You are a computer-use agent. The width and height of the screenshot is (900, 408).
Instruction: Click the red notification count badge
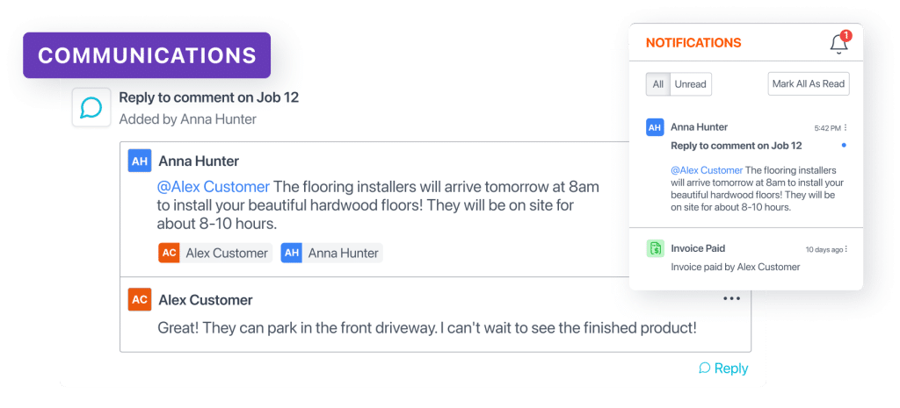846,36
